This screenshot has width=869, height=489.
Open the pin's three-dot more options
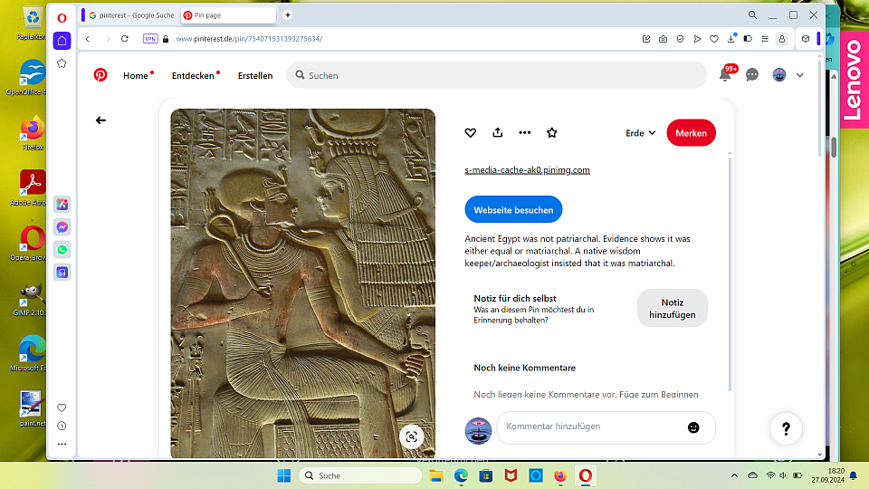(525, 132)
